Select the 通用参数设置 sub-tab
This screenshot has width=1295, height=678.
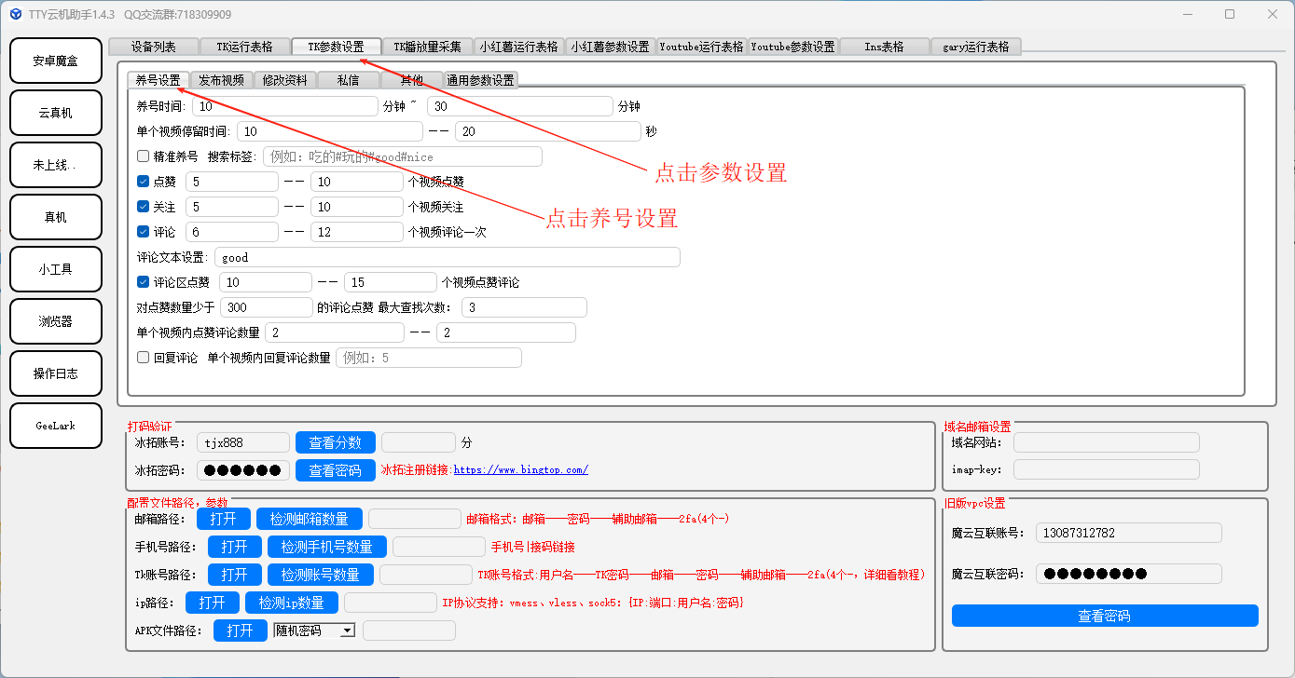coord(480,80)
